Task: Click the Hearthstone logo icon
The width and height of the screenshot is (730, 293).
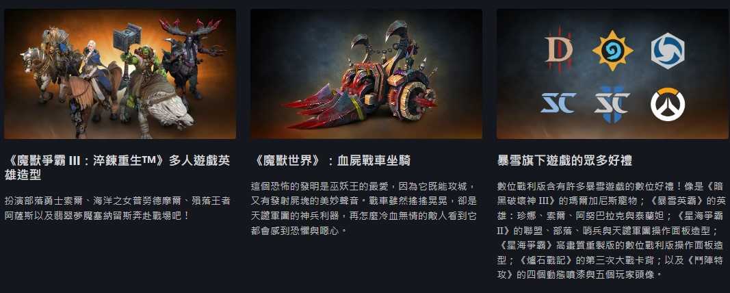Action: click(613, 50)
